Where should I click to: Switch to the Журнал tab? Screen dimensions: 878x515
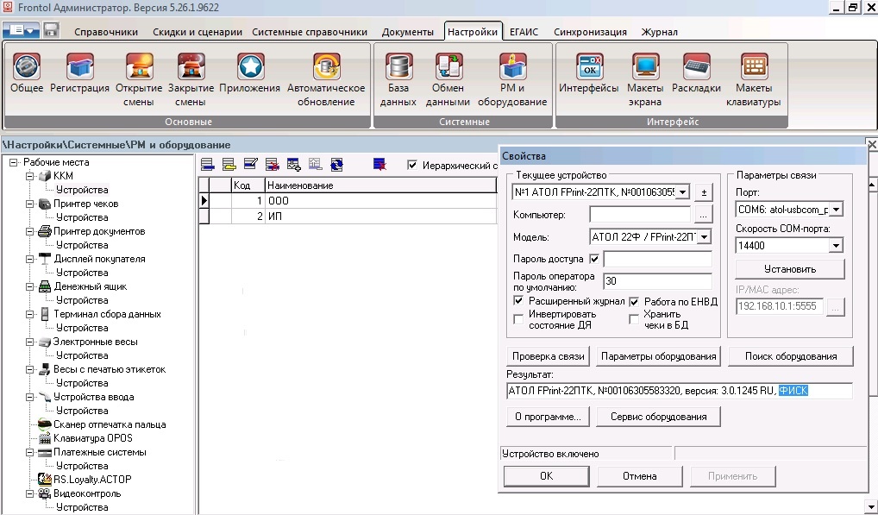(x=659, y=32)
